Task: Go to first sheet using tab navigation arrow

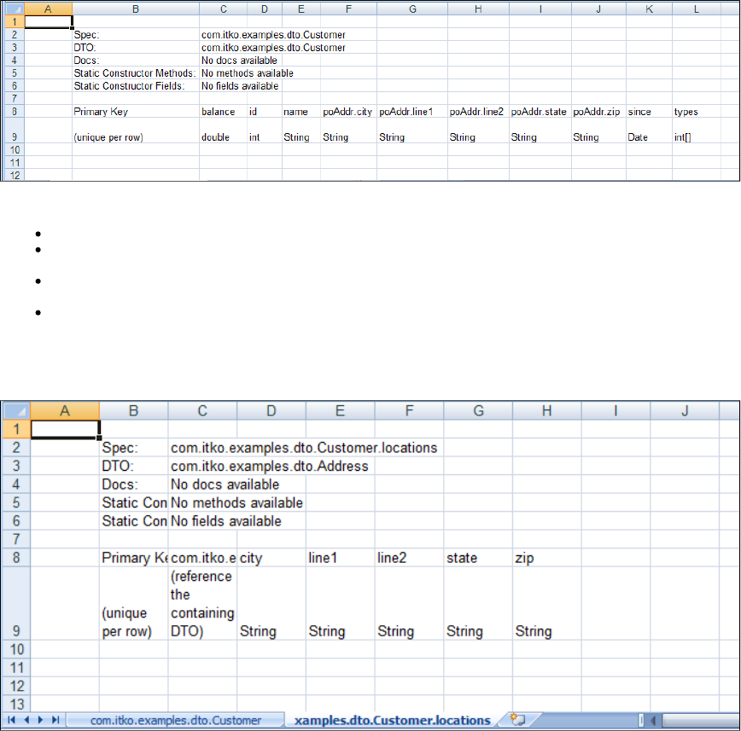Action: click(x=12, y=720)
